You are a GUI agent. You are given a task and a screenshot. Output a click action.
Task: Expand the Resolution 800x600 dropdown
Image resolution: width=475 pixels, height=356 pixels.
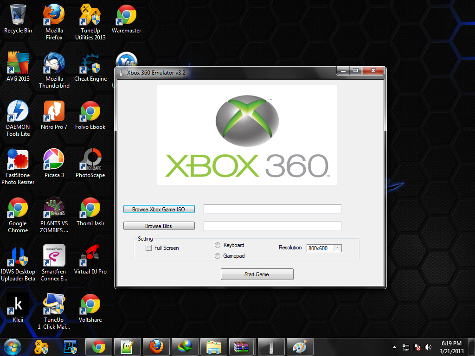[x=338, y=248]
